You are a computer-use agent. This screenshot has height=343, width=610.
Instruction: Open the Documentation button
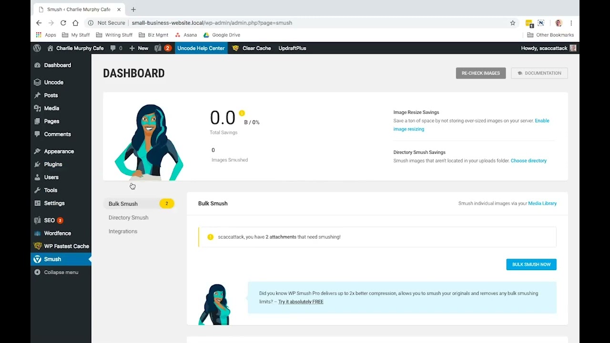(539, 73)
